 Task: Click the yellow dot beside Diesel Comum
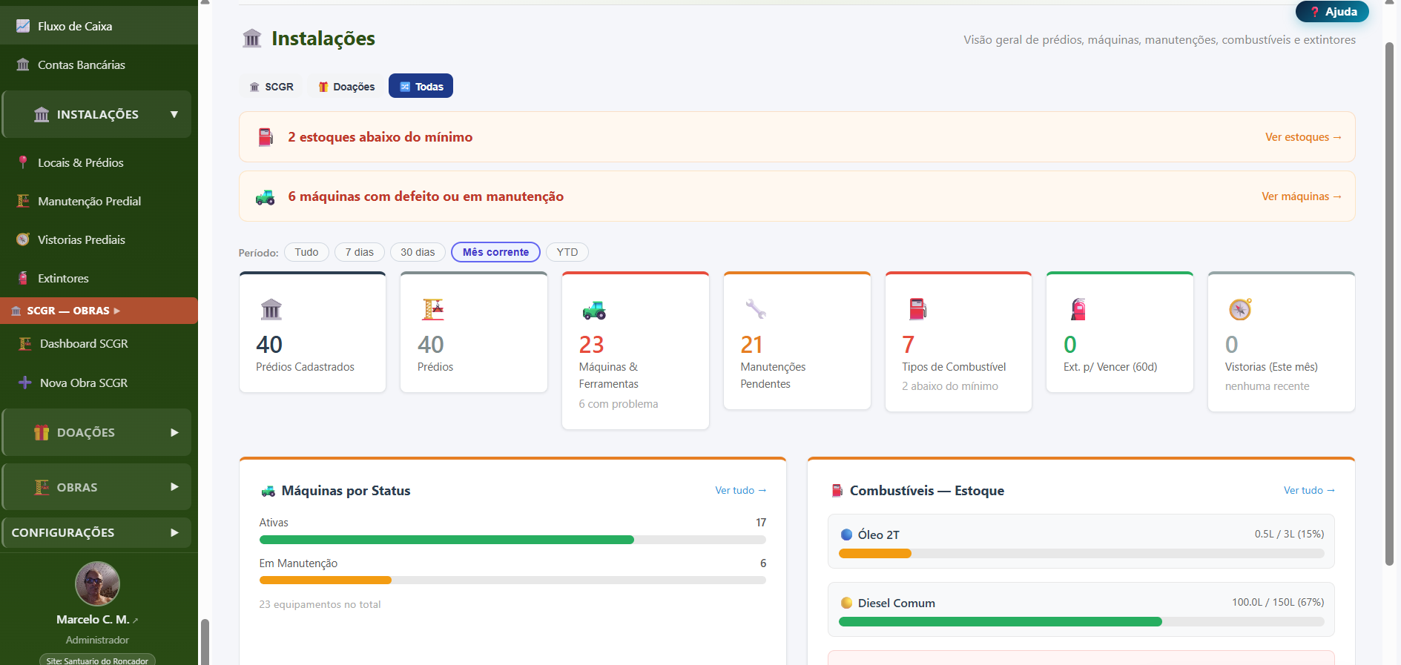(x=846, y=603)
